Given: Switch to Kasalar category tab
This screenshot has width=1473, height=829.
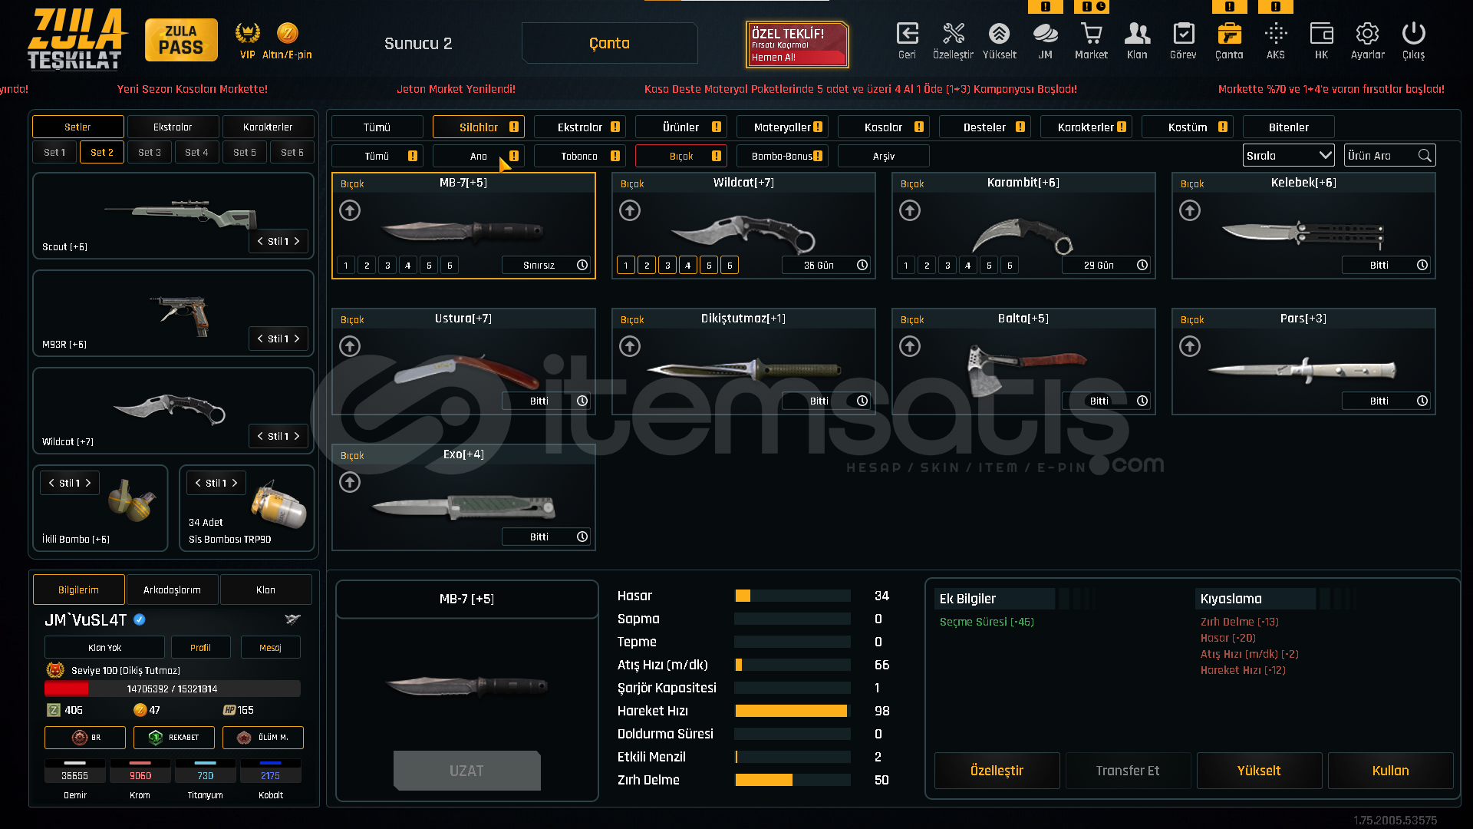Looking at the screenshot, I should (x=884, y=127).
